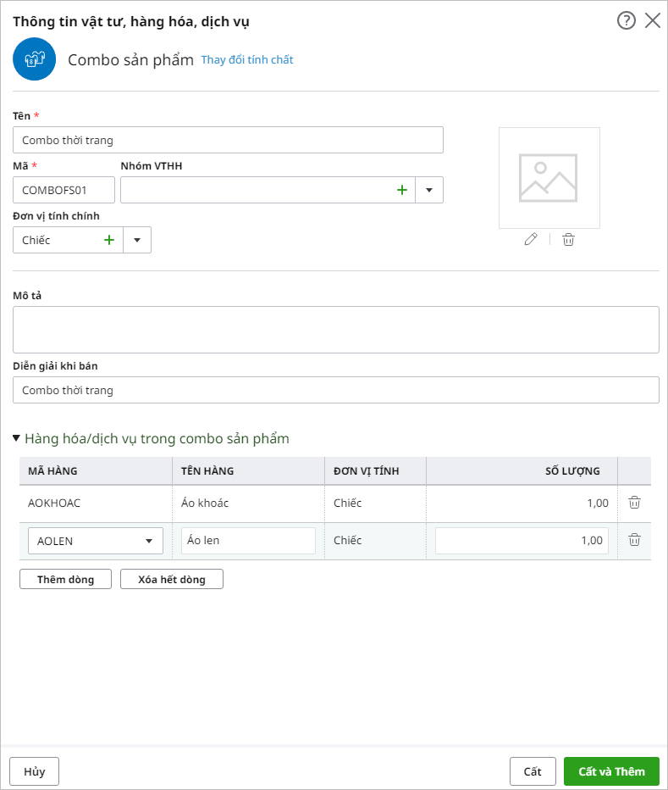The image size is (668, 790).
Task: Click the pencil icon to edit image
Action: coord(531,239)
